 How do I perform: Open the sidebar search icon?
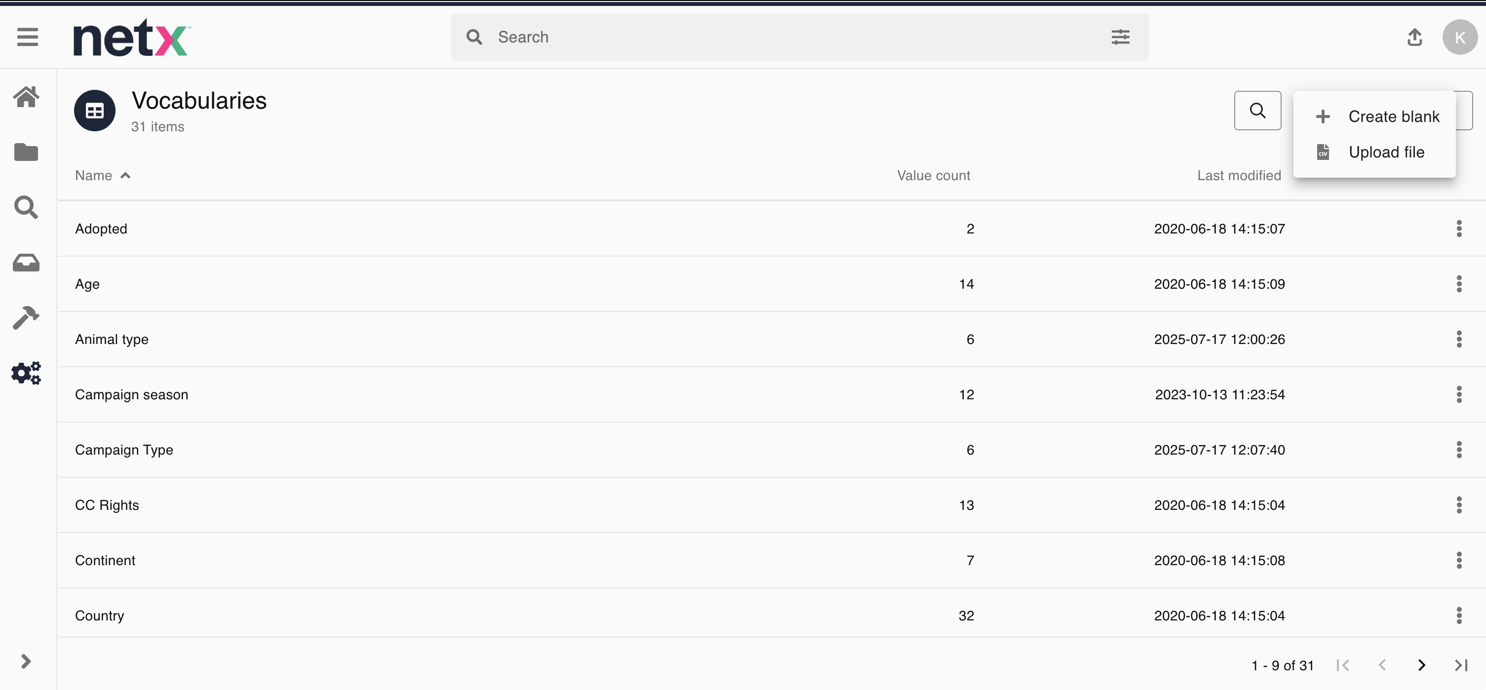[26, 207]
